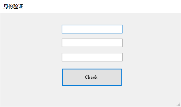This screenshot has height=107, width=181.
Task: Click the "Check" label text
Action: coord(91,77)
